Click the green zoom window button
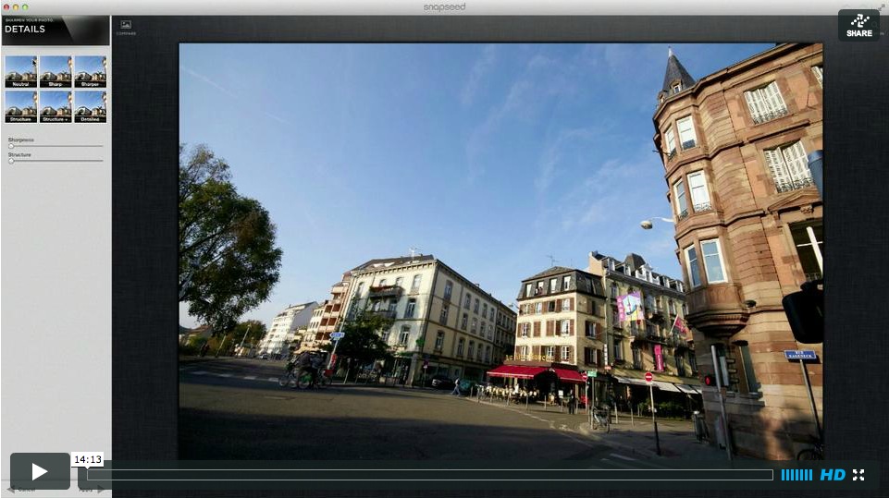Image resolution: width=889 pixels, height=498 pixels. pos(25,6)
